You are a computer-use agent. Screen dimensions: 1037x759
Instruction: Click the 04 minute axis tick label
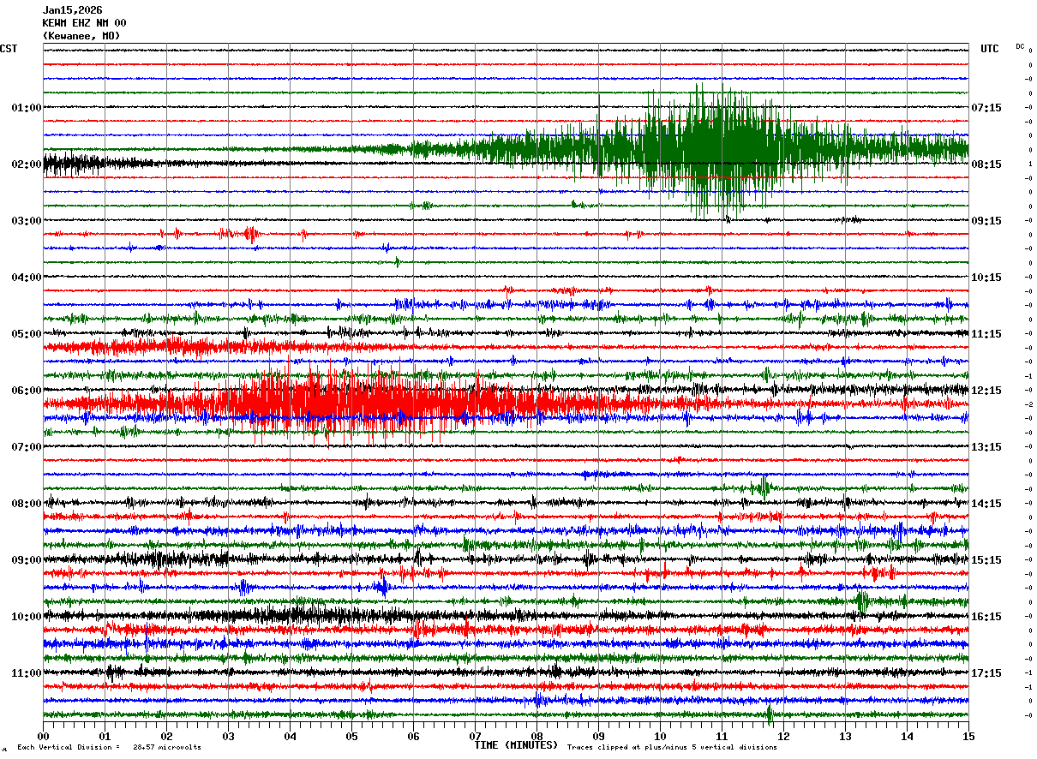[x=290, y=736]
